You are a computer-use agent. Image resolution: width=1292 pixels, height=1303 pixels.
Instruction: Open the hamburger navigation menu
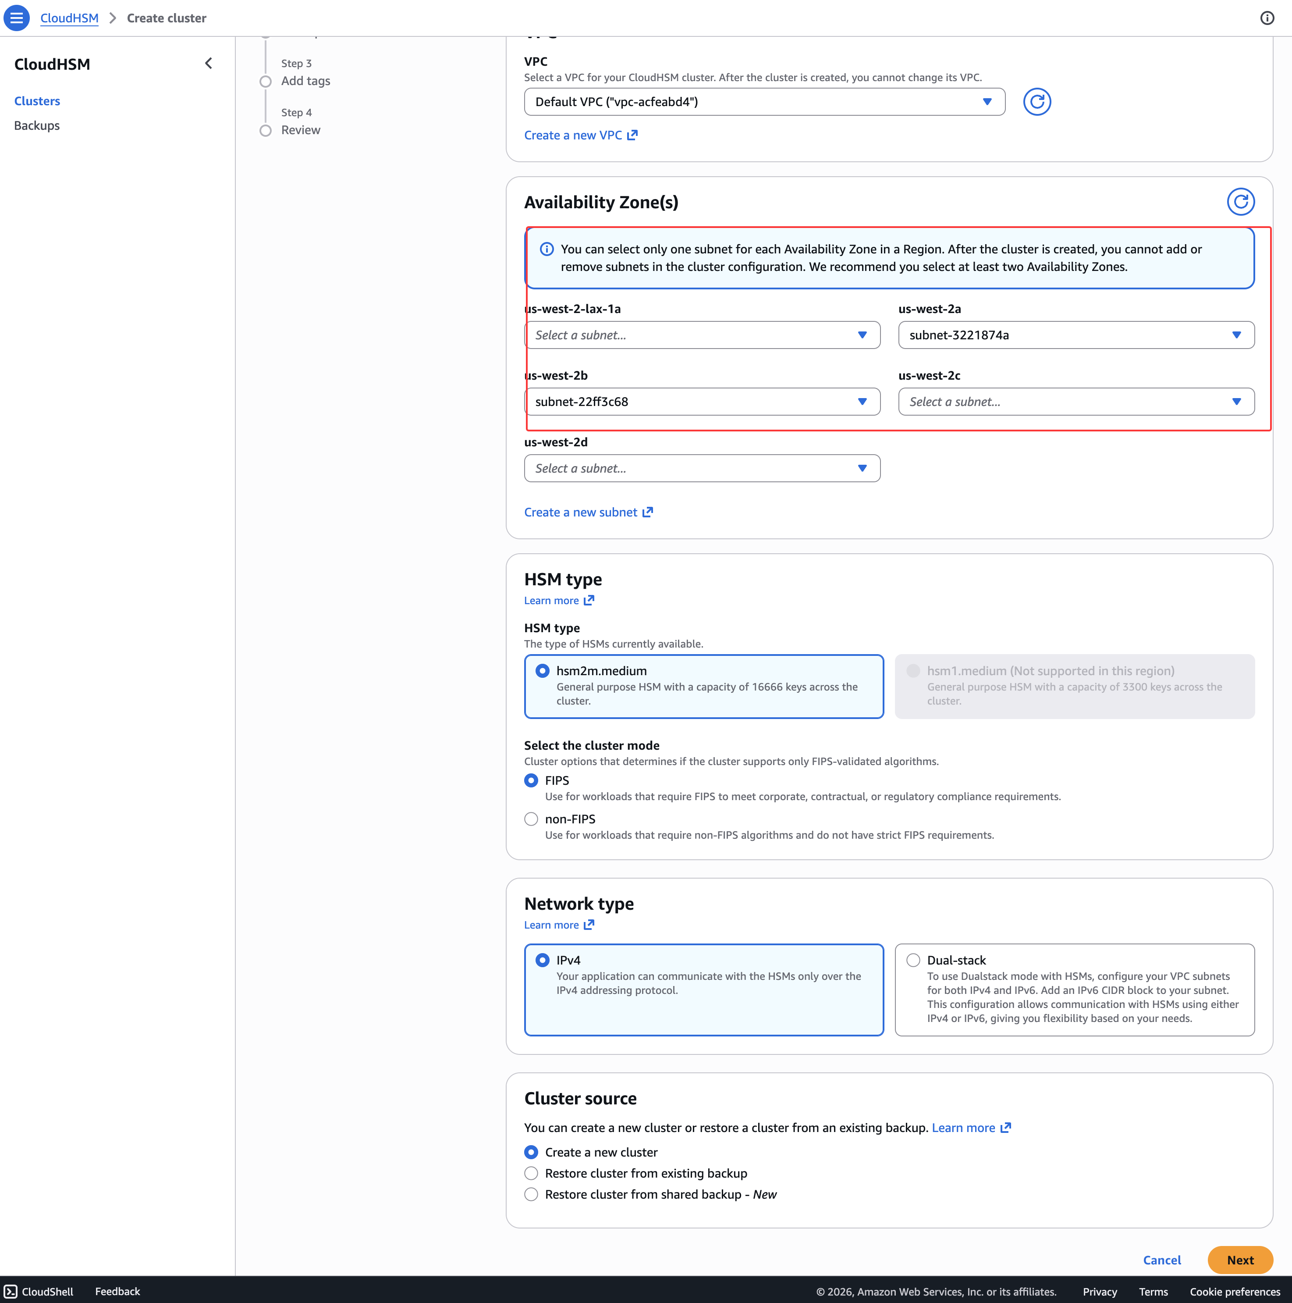17,18
